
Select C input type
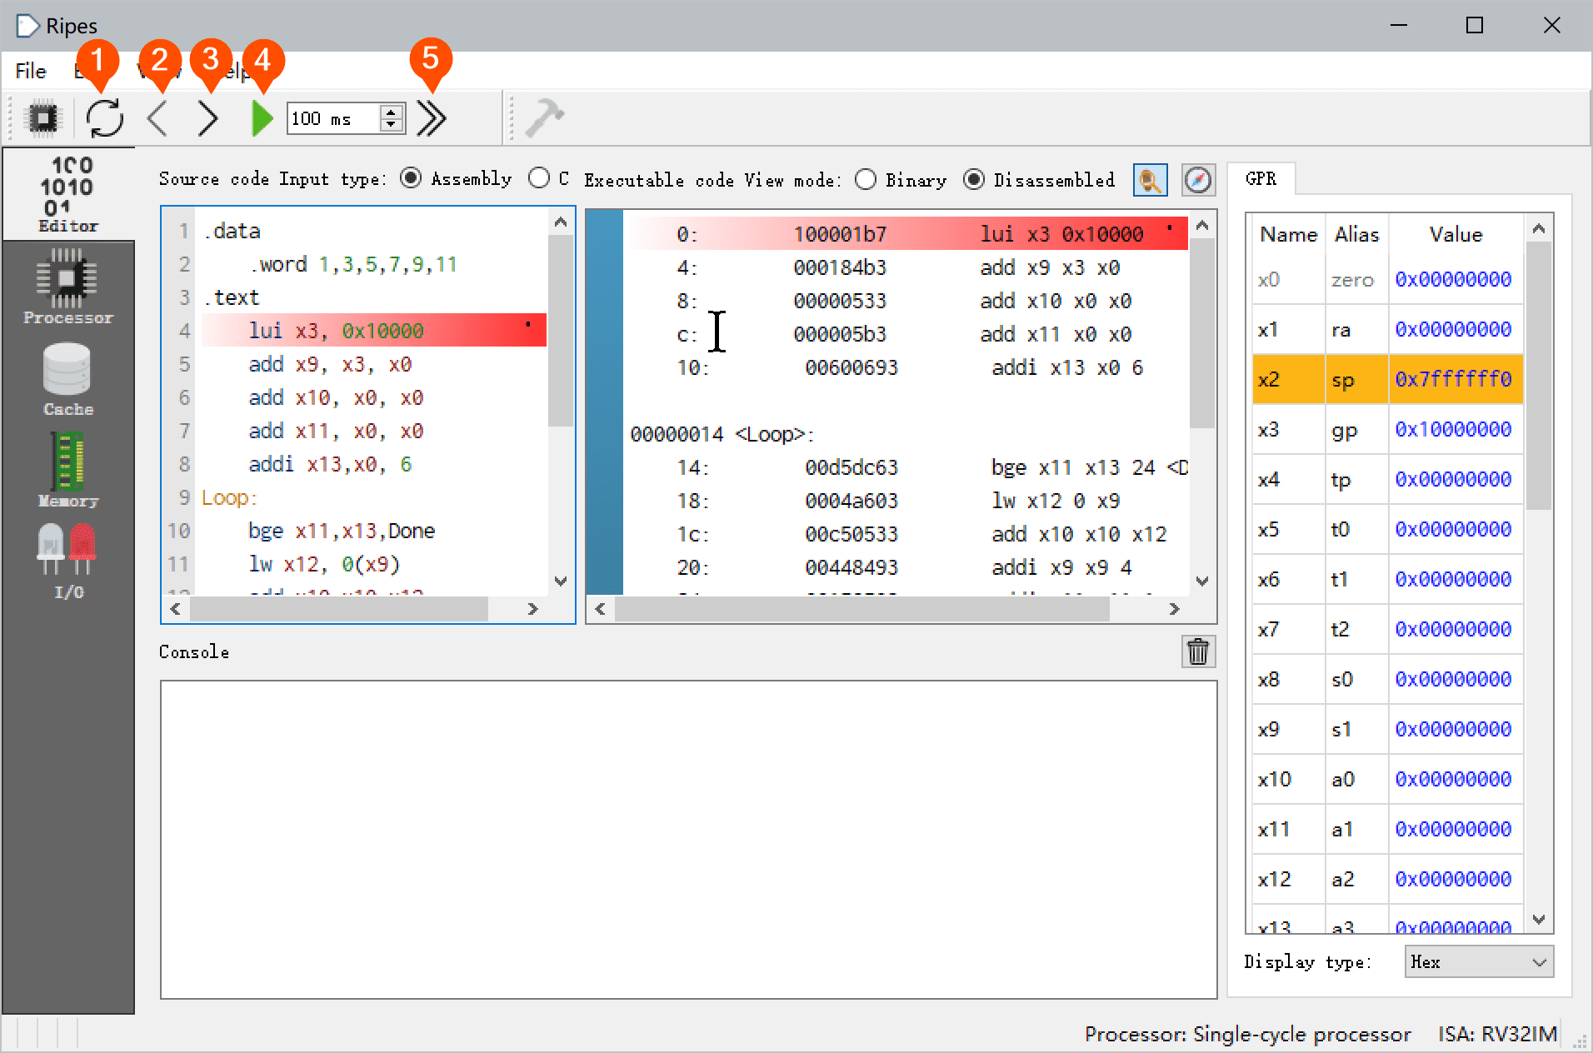[x=549, y=178]
